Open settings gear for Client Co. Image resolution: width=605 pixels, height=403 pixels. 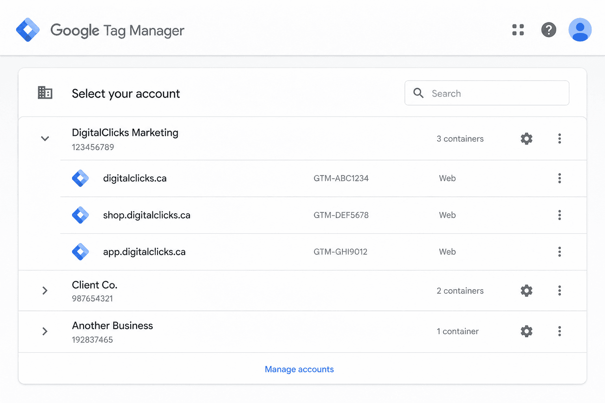[x=527, y=290]
